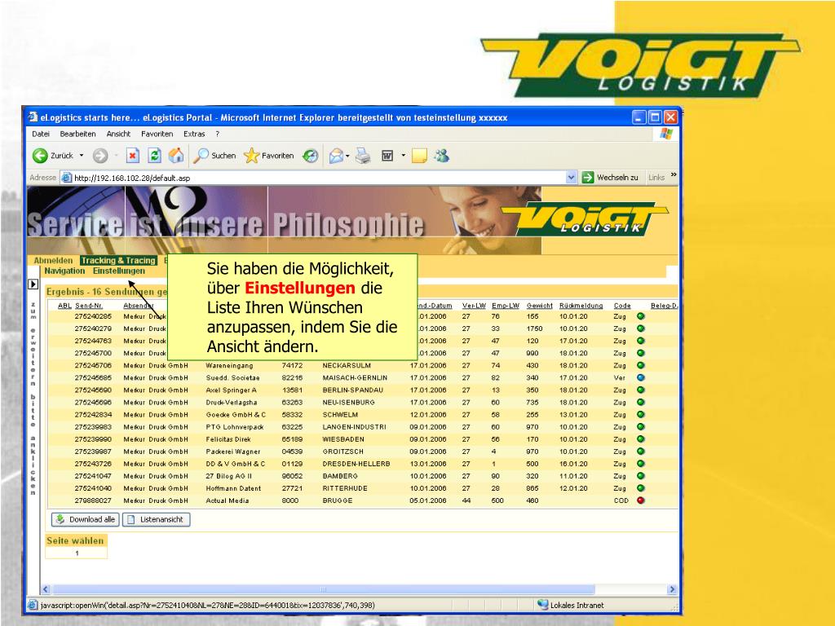Click the printer icon
This screenshot has width=835, height=626.
pos(363,156)
